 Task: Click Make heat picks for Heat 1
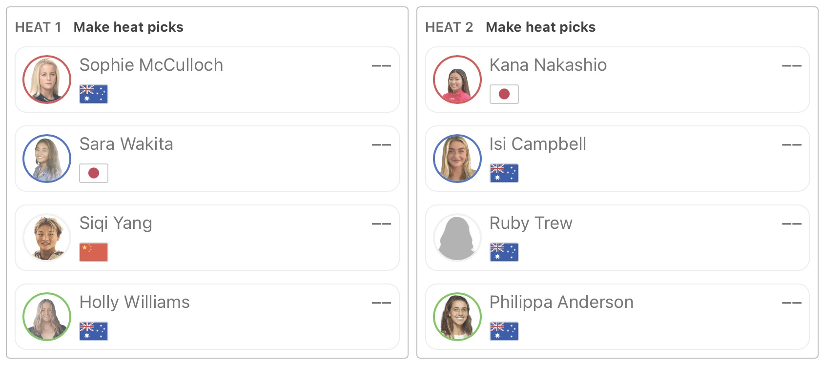click(x=128, y=27)
